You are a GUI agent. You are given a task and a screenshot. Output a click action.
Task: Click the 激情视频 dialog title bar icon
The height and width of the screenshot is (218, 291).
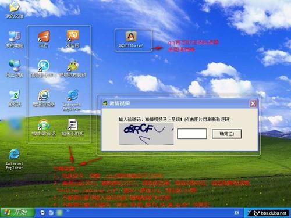click(105, 103)
